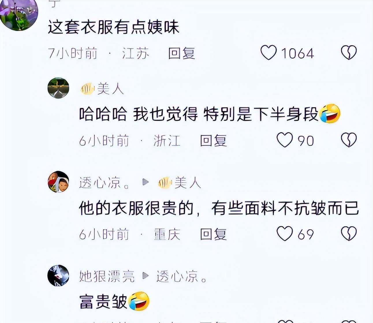Select the 富贵皱 comment text
Viewport: 373px width, 323px height.
pyautogui.click(x=103, y=302)
